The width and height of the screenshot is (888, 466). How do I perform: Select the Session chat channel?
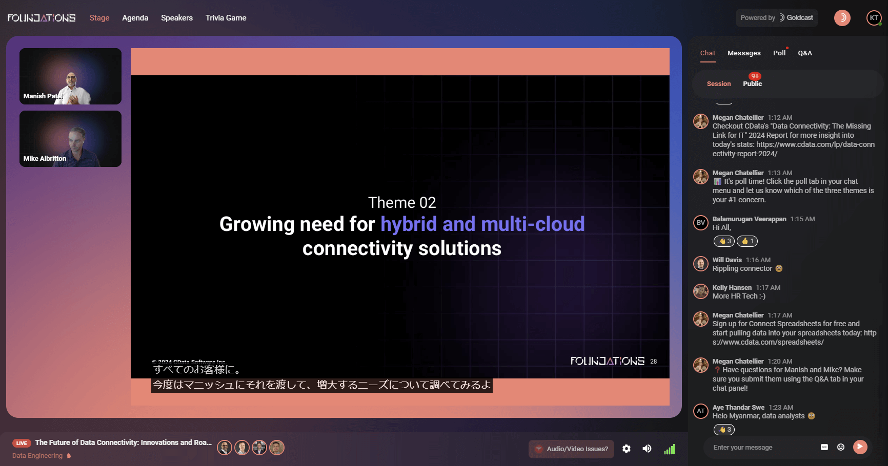pyautogui.click(x=719, y=84)
